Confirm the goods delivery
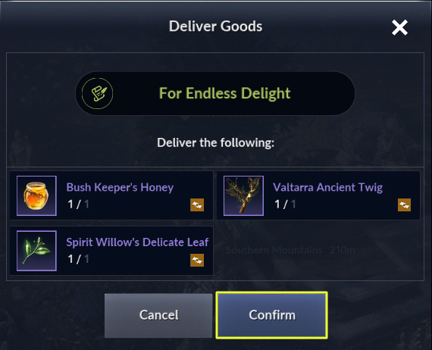Screen dimensions: 432x350 coord(272,315)
